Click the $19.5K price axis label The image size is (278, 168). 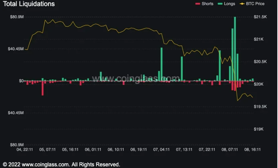tap(260, 107)
